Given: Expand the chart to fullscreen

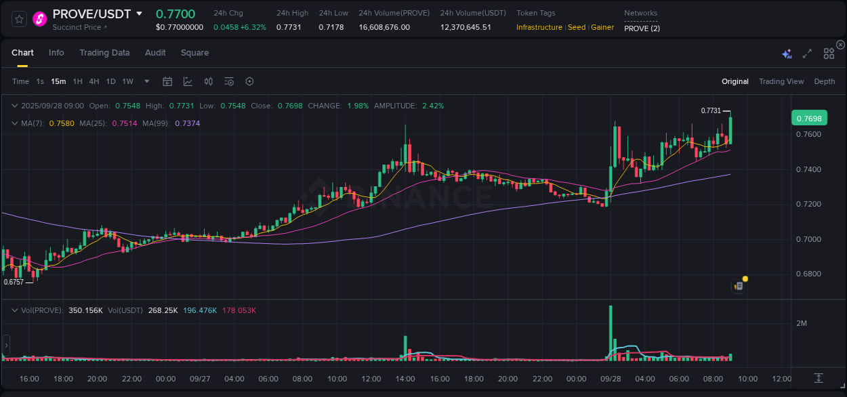Looking at the screenshot, I should click(x=806, y=52).
